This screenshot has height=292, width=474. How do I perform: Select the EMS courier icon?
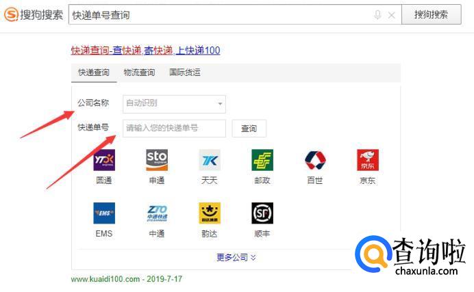click(x=104, y=213)
